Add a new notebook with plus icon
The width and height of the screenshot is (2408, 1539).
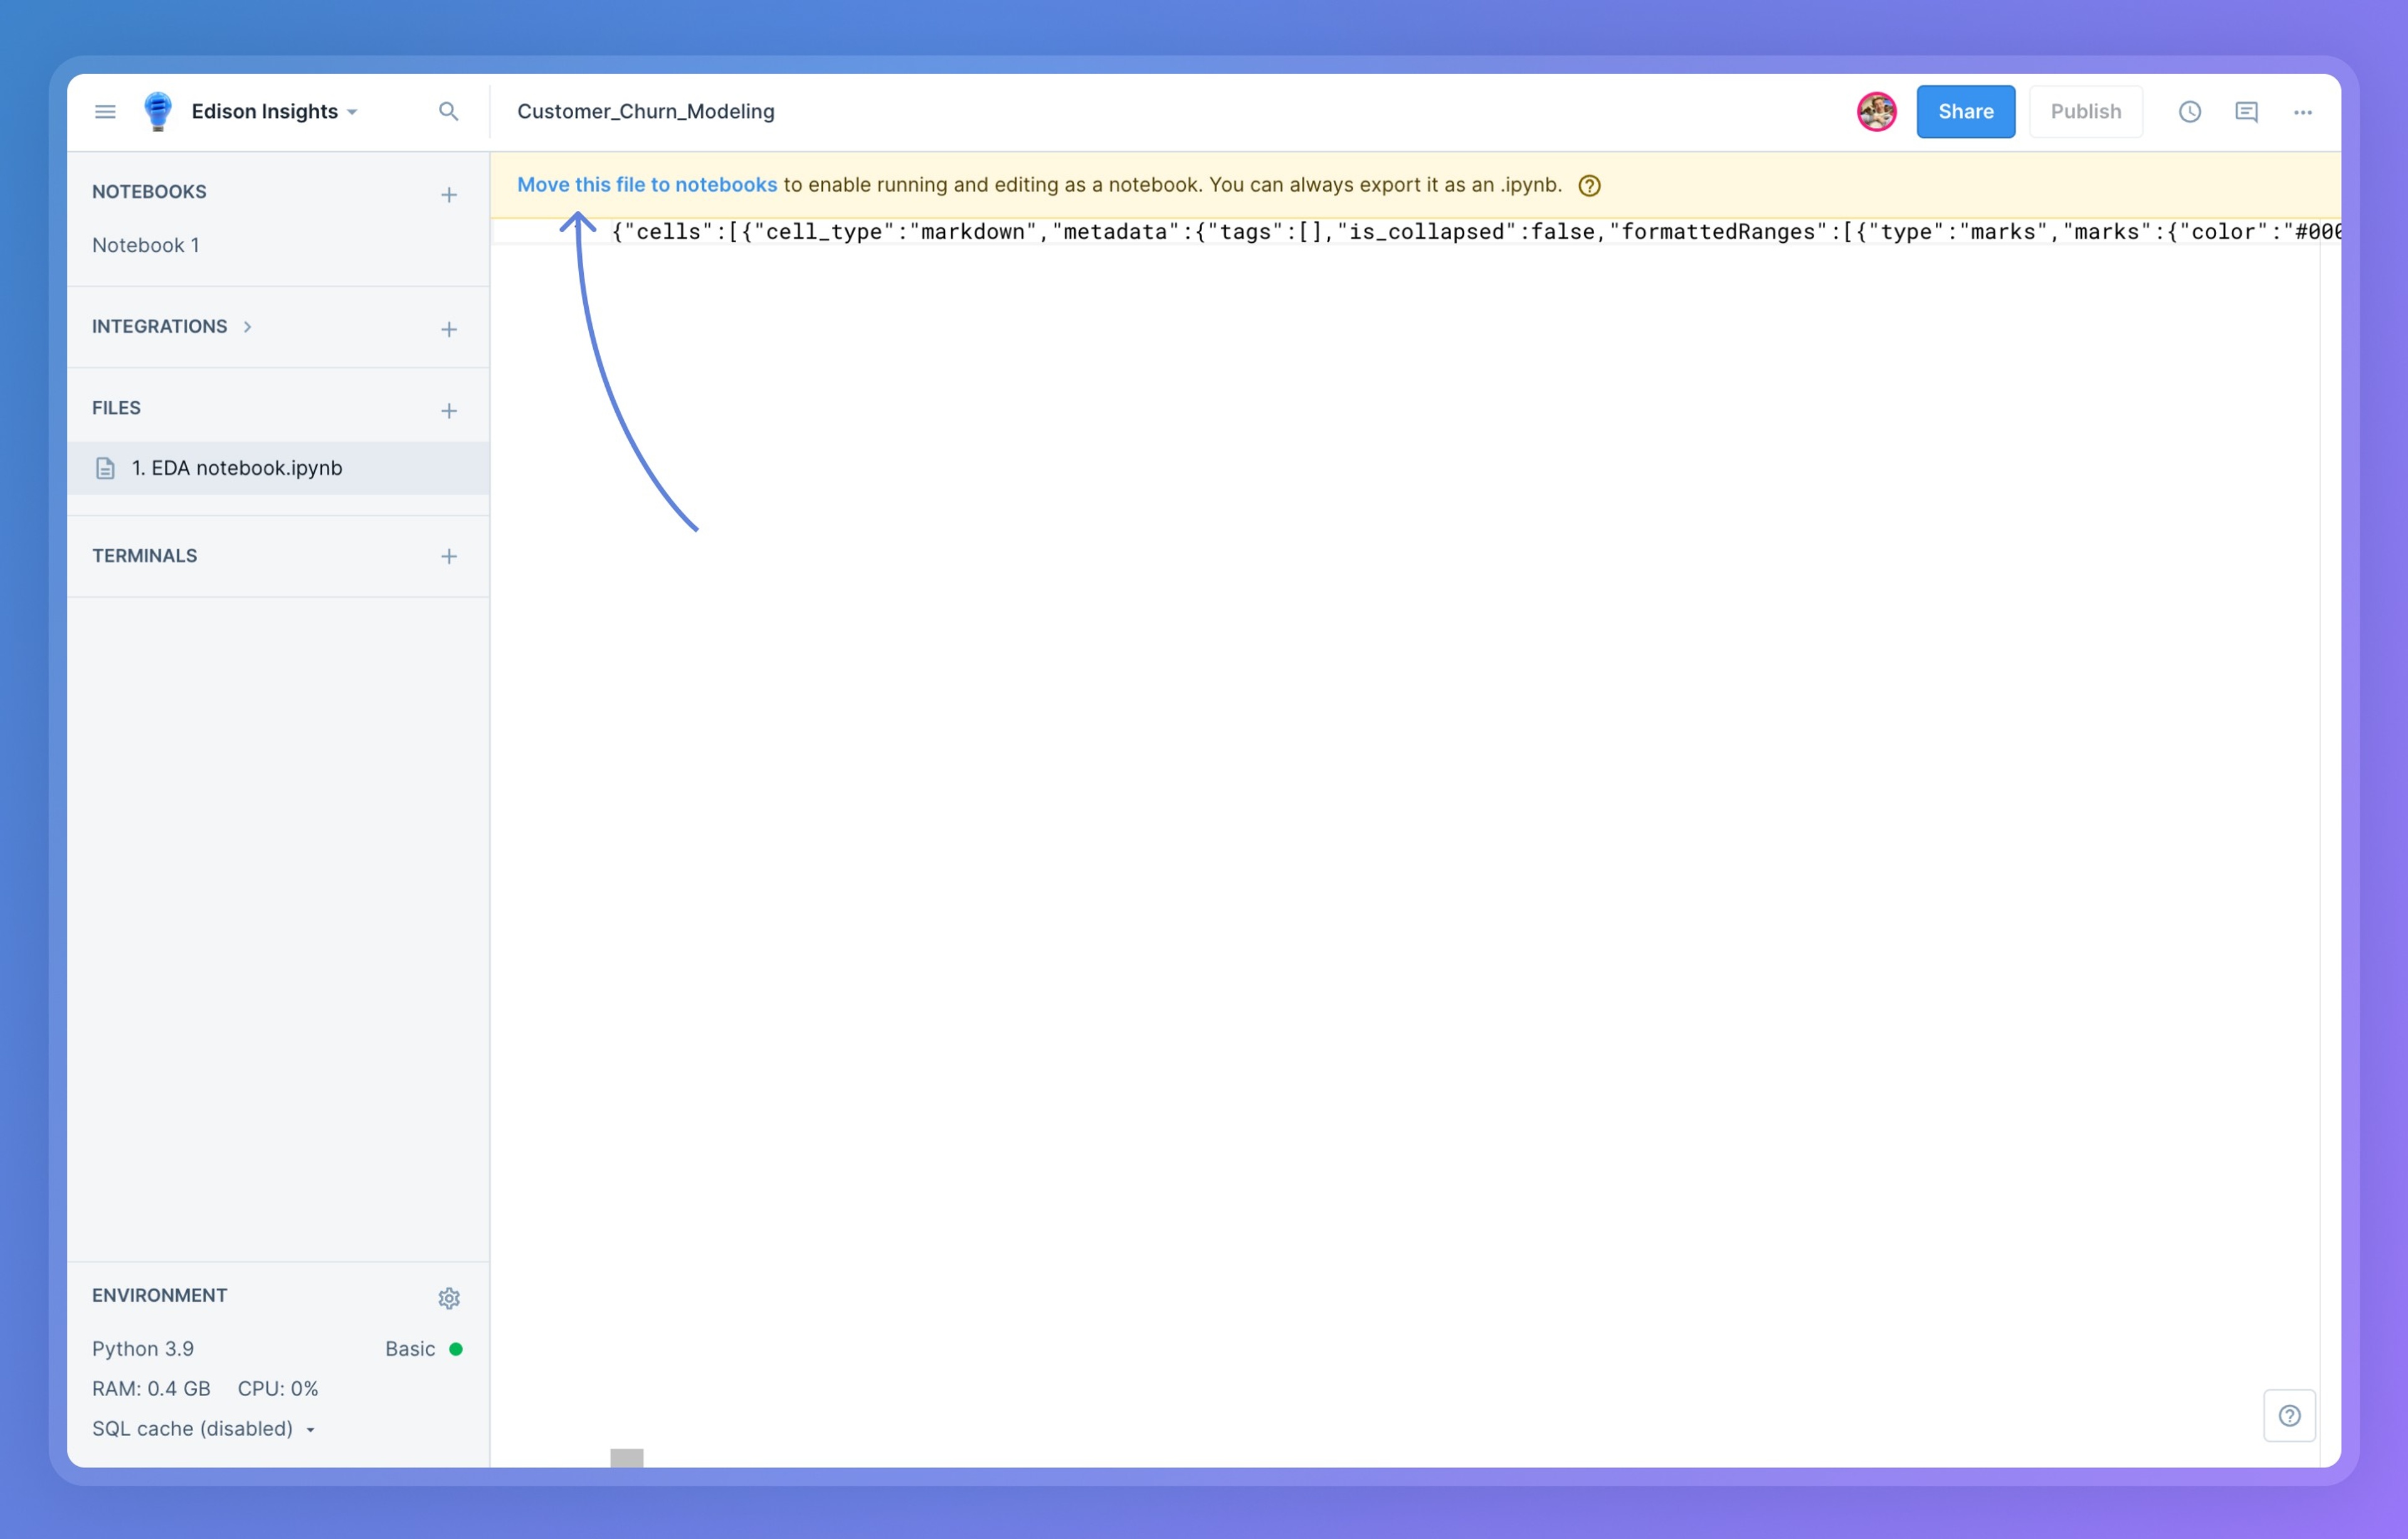(449, 194)
